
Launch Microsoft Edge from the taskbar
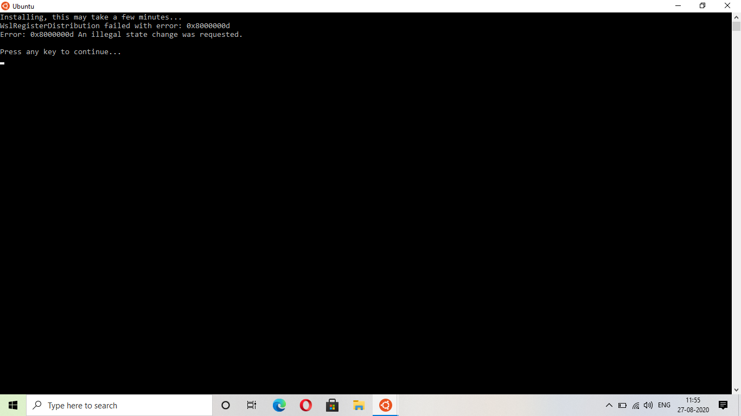[x=279, y=405]
